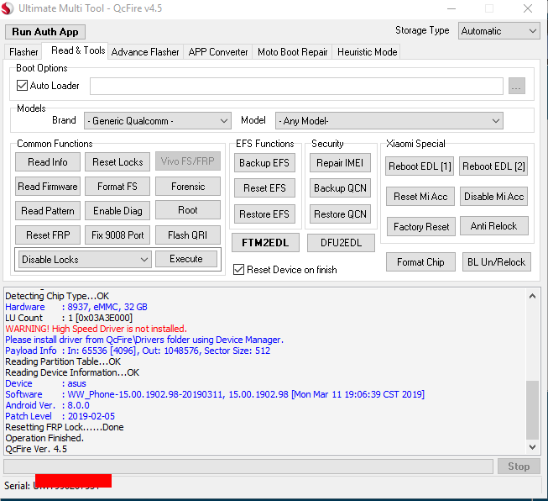Viewport: 548px width, 501px height.
Task: Click the Flash QRI button
Action: point(188,235)
